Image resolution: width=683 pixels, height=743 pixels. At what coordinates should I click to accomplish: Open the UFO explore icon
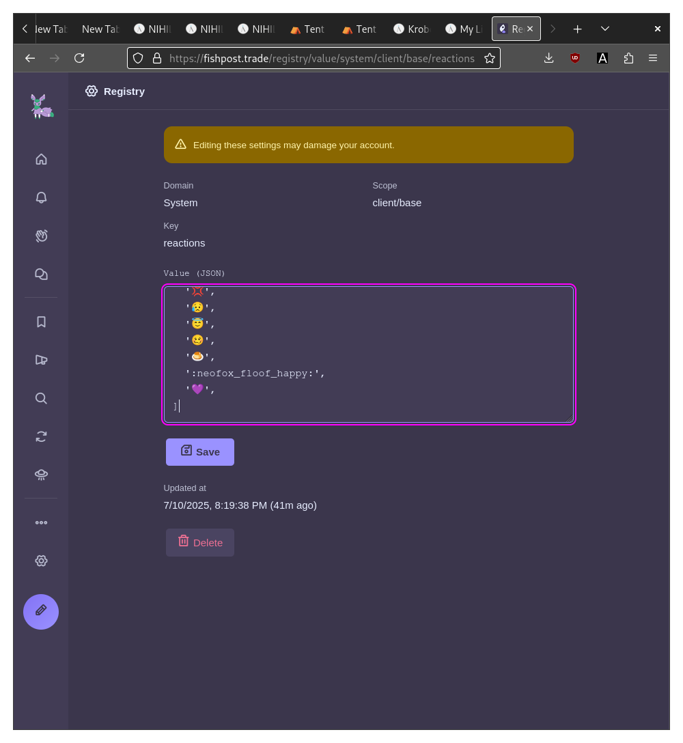pos(41,475)
